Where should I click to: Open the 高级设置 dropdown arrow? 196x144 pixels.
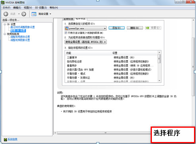pos(50,14)
